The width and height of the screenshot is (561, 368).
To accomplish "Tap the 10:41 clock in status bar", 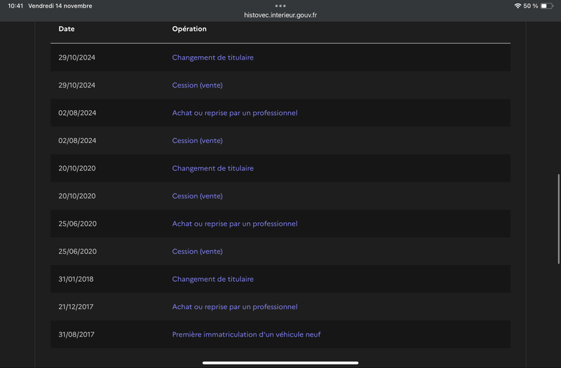I will point(15,6).
